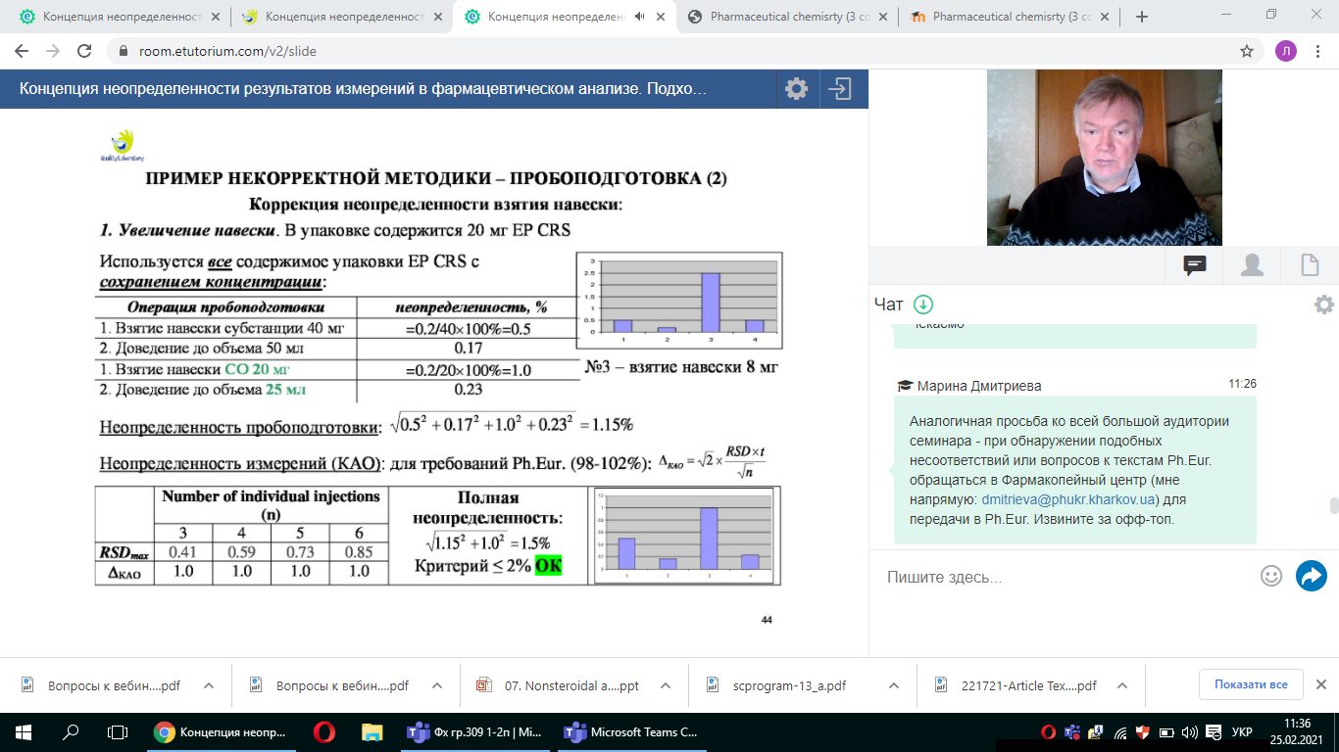Expand options for 07. Nonsteroidal ppt download
The image size is (1339, 752).
[x=665, y=686]
